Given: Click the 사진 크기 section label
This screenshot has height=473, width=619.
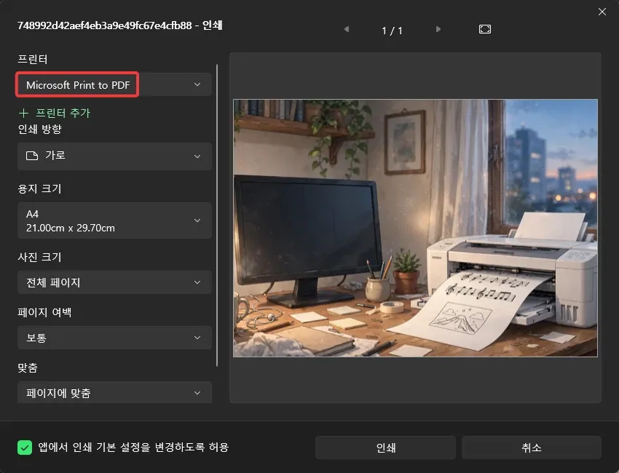Looking at the screenshot, I should coord(39,257).
